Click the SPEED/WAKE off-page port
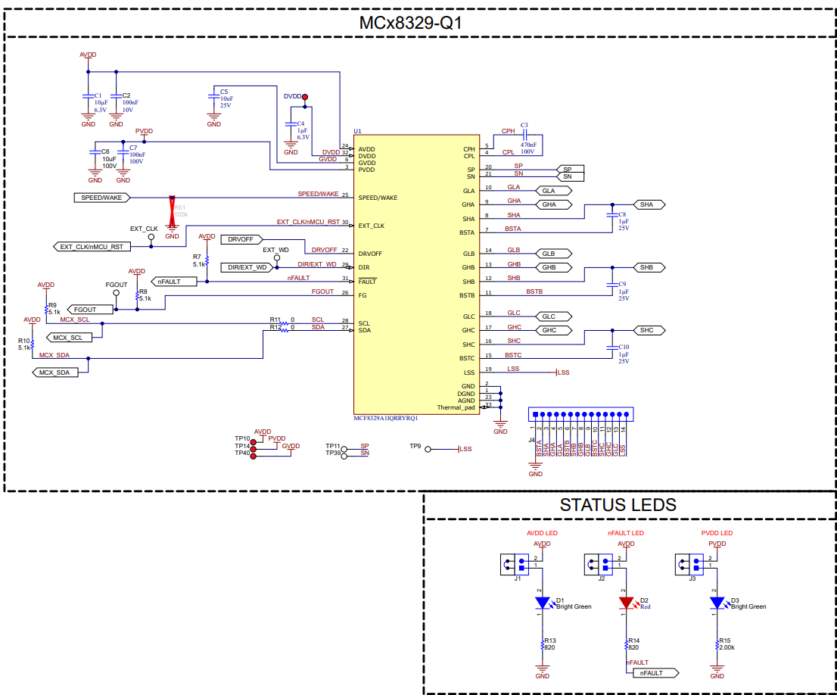 [102, 198]
